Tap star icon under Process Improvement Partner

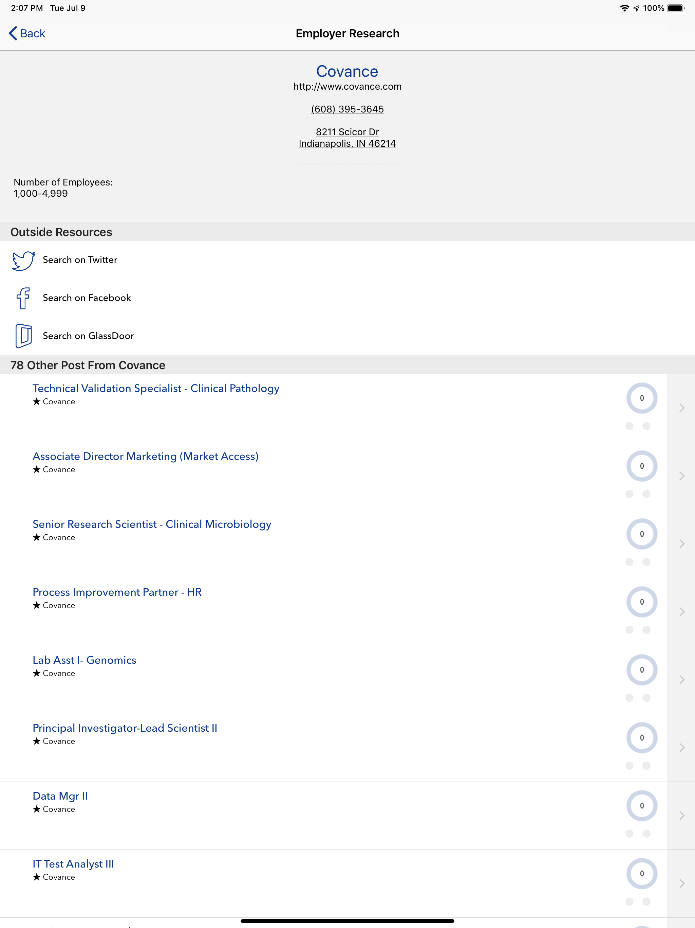(37, 605)
